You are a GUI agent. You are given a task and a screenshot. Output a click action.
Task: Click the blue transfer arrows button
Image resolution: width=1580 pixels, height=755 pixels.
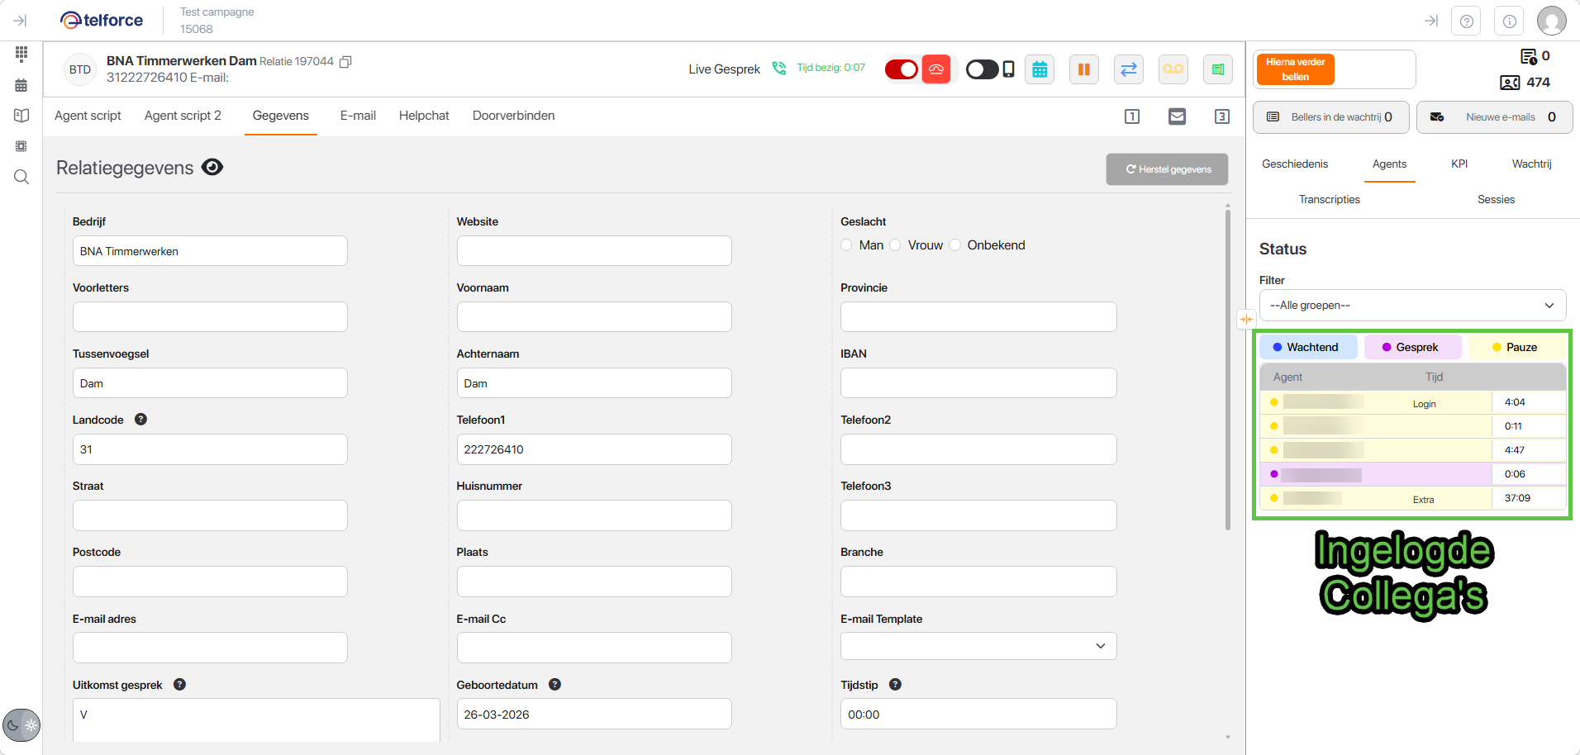(1128, 69)
